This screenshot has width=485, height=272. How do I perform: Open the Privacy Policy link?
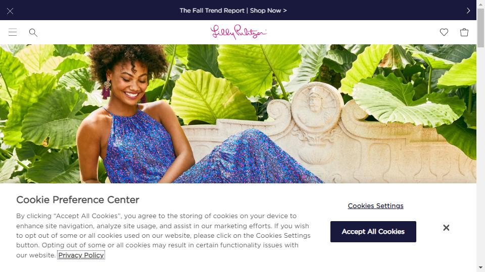pos(81,255)
